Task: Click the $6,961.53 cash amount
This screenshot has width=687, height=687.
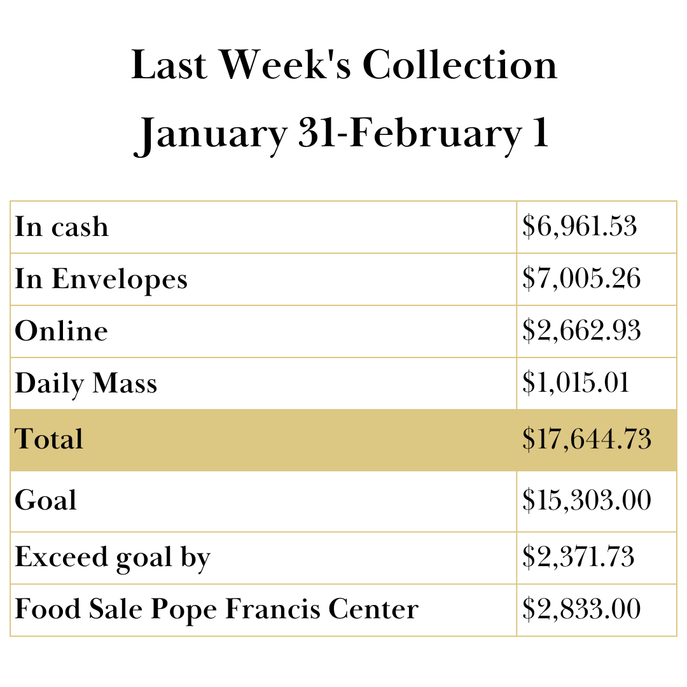Action: pyautogui.click(x=579, y=227)
